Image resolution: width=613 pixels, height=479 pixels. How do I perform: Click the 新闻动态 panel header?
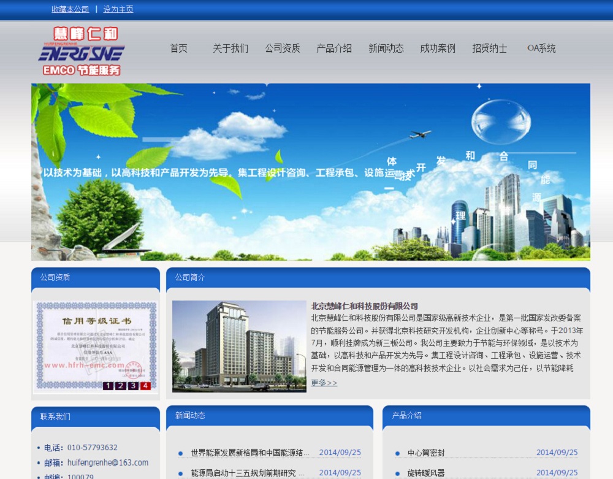[x=270, y=416]
